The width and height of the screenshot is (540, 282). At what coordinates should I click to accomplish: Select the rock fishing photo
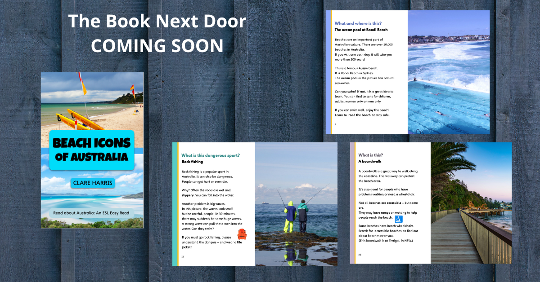[296, 204]
